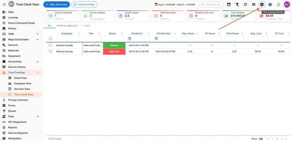Image resolution: width=292 pixels, height=141 pixels.
Task: Open Routes in the sidebar
Action: [x=12, y=111]
